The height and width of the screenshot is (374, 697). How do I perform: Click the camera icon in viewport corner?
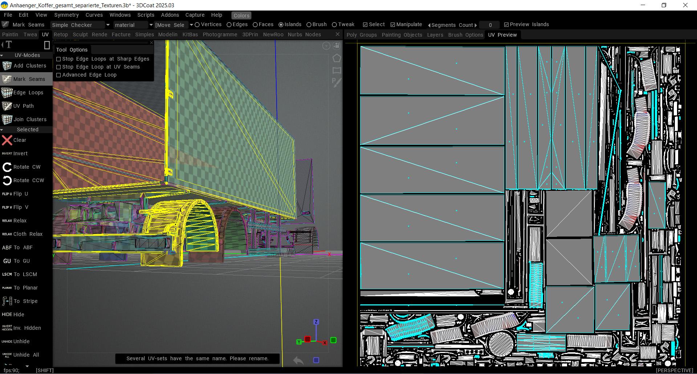(x=337, y=46)
